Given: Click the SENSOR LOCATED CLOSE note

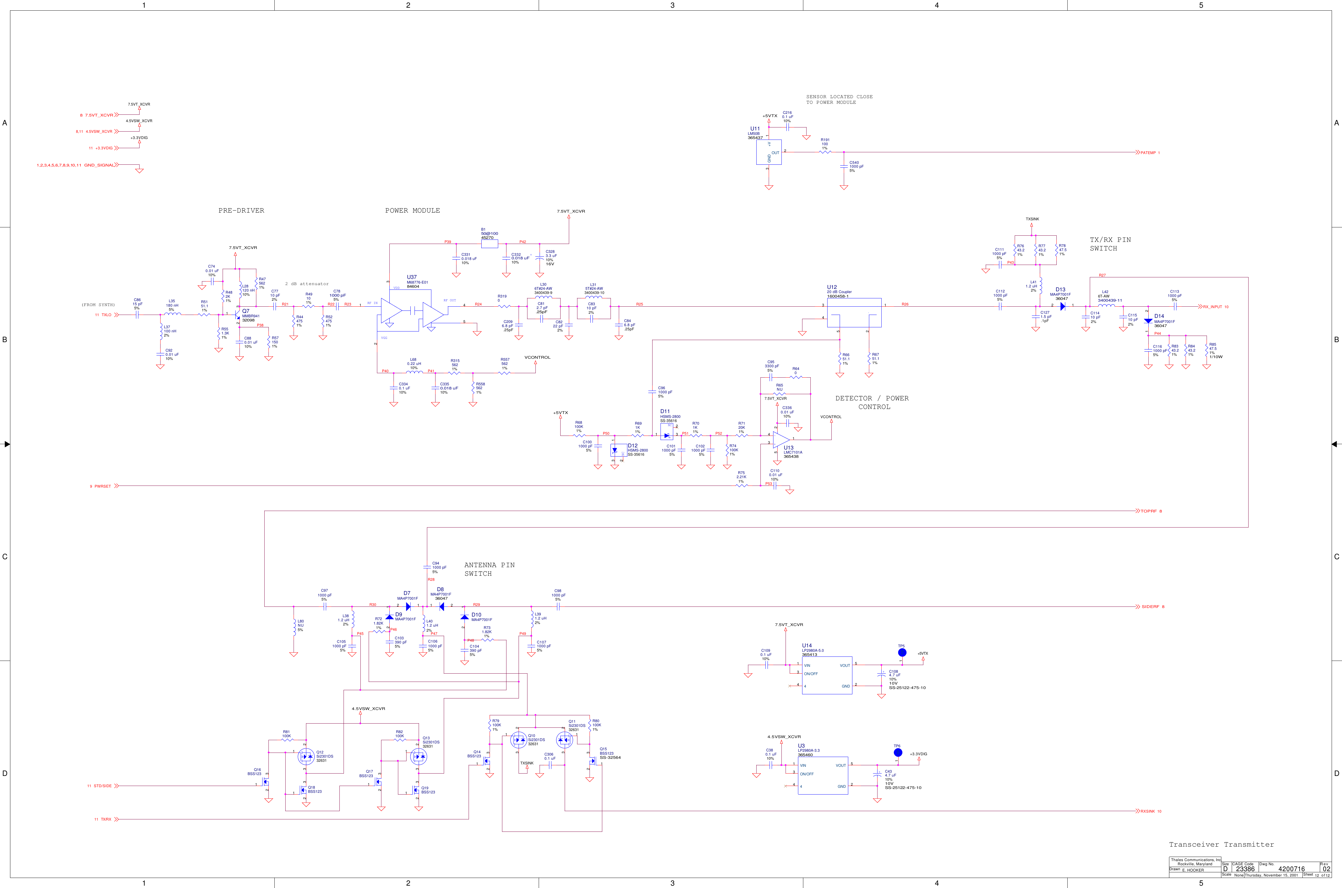Looking at the screenshot, I should (x=839, y=100).
